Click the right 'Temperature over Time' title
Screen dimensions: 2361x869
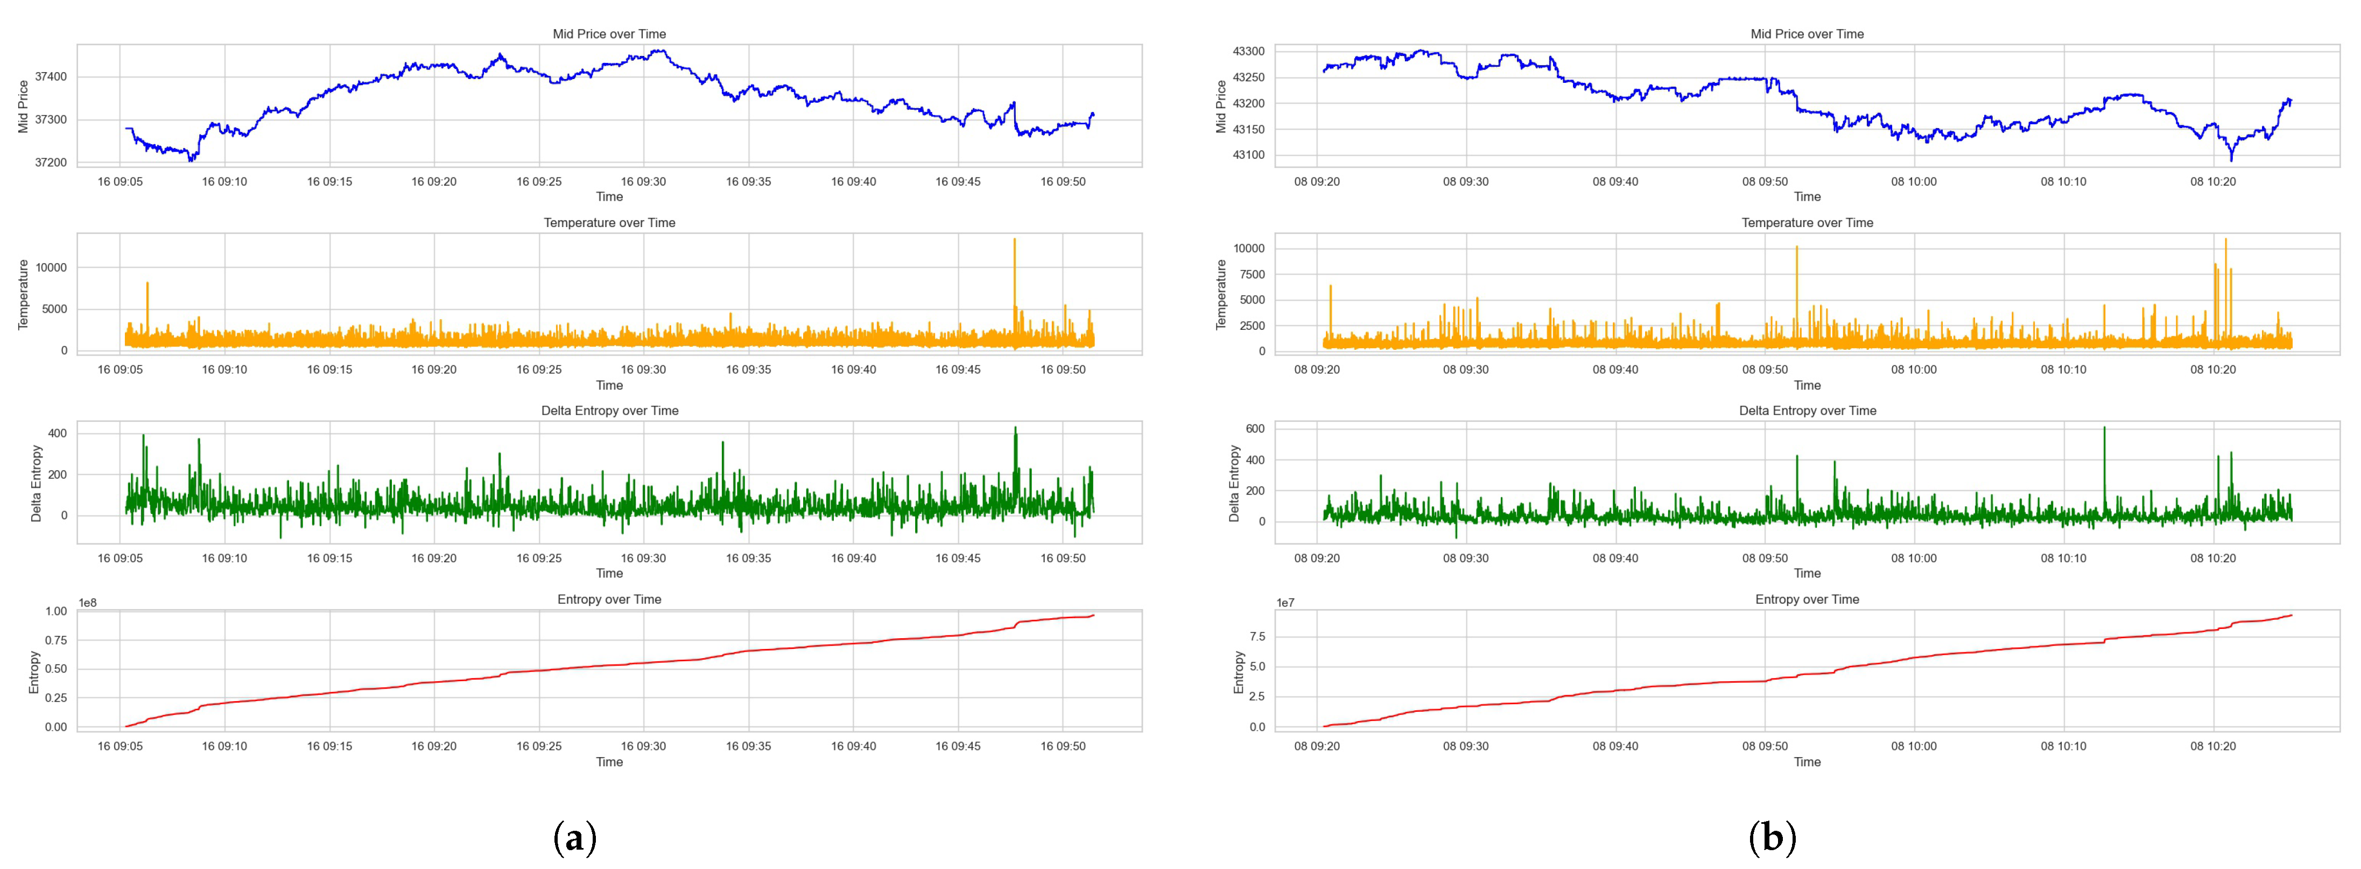[1807, 223]
